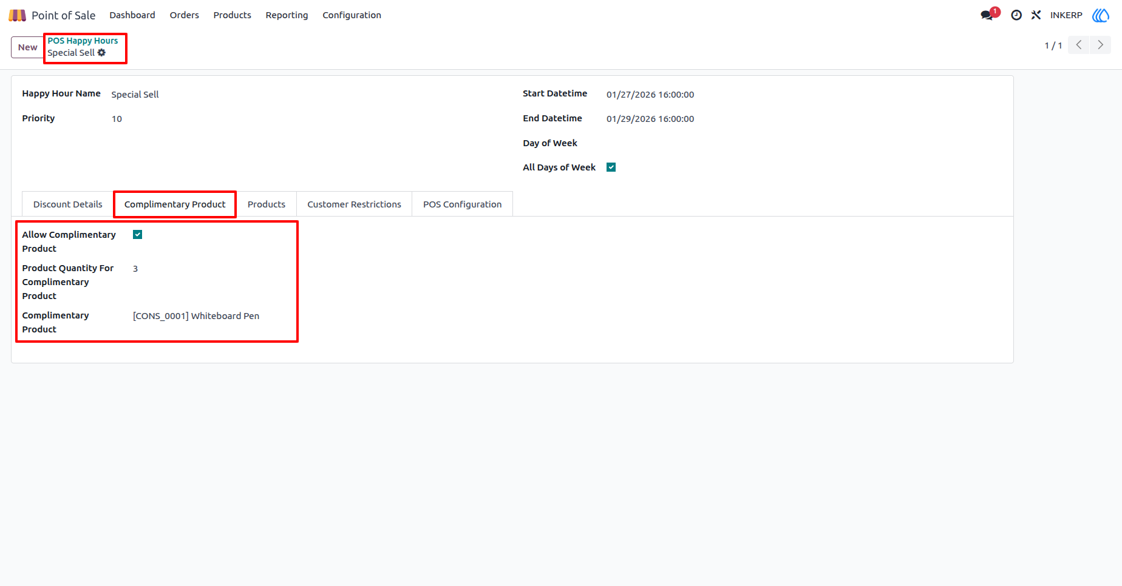The height and width of the screenshot is (586, 1122).
Task: Open the Dashboard menu
Action: coord(132,15)
